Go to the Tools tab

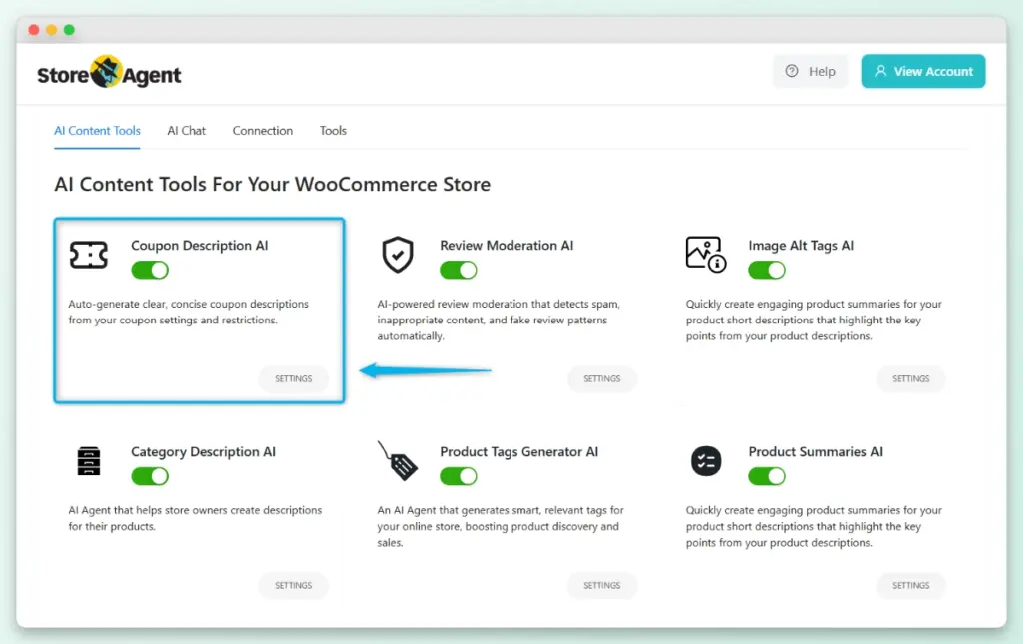(x=333, y=130)
